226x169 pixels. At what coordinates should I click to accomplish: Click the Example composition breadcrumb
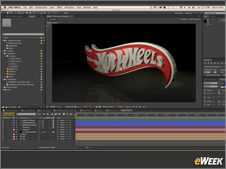[x=53, y=19]
